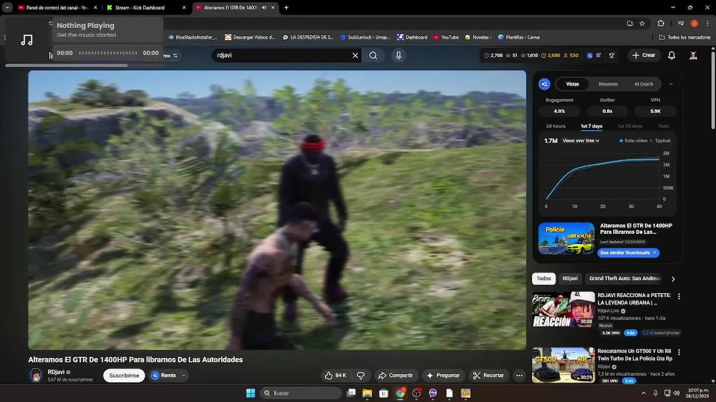Select the 24 hours time range
Image resolution: width=716 pixels, height=402 pixels.
coord(555,126)
